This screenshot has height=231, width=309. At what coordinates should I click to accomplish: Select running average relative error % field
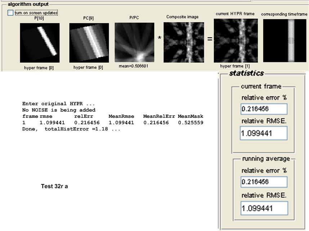[x=264, y=182]
